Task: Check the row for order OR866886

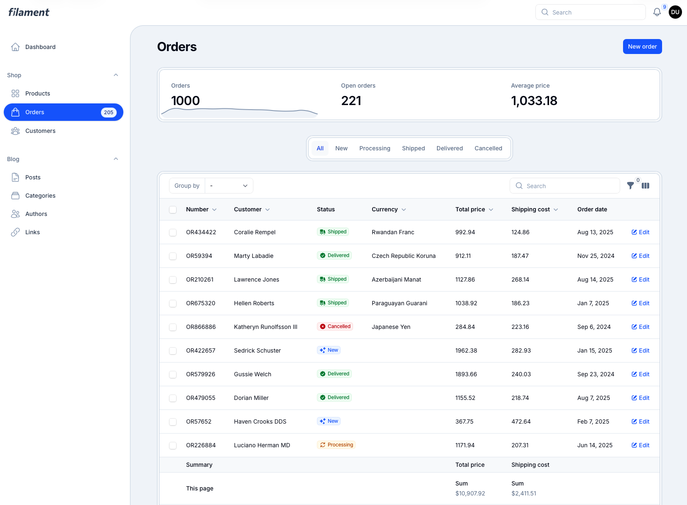Action: [x=173, y=327]
